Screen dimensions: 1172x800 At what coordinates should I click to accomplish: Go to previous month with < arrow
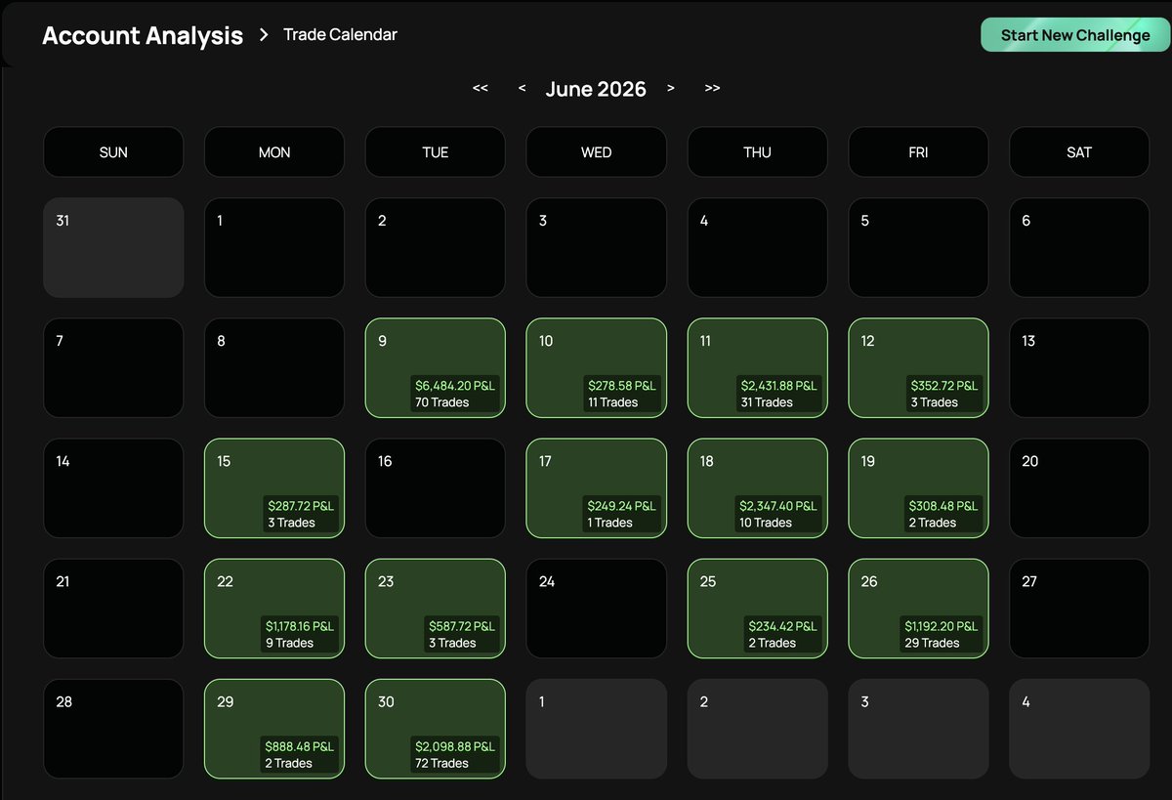523,88
